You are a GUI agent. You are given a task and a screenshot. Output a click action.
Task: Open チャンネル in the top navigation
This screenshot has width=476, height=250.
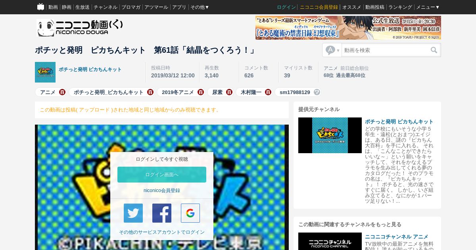tap(106, 7)
